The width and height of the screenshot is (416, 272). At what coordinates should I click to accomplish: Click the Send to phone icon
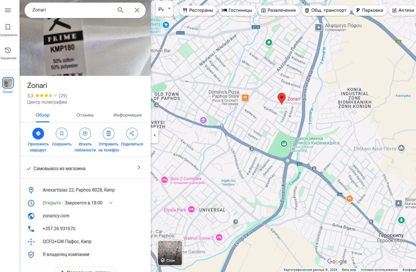tap(109, 133)
